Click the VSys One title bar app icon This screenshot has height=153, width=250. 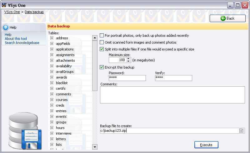4,5
